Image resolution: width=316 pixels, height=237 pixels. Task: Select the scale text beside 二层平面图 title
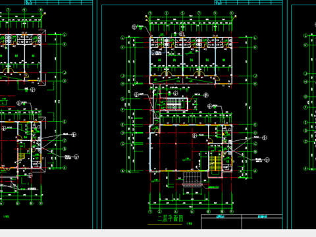[x=190, y=224]
